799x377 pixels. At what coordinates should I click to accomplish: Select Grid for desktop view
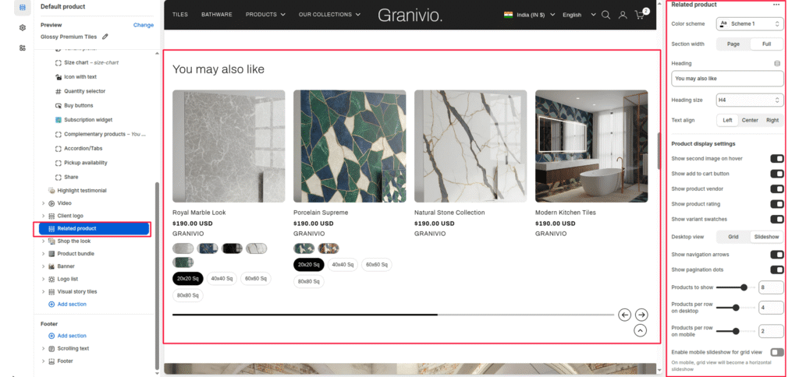point(733,236)
